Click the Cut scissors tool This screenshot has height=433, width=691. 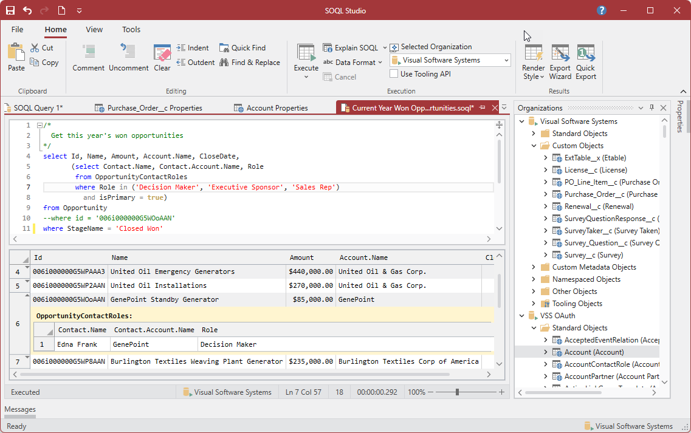(42, 48)
